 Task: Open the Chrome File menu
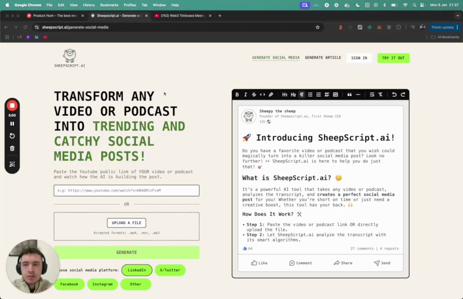coord(49,5)
